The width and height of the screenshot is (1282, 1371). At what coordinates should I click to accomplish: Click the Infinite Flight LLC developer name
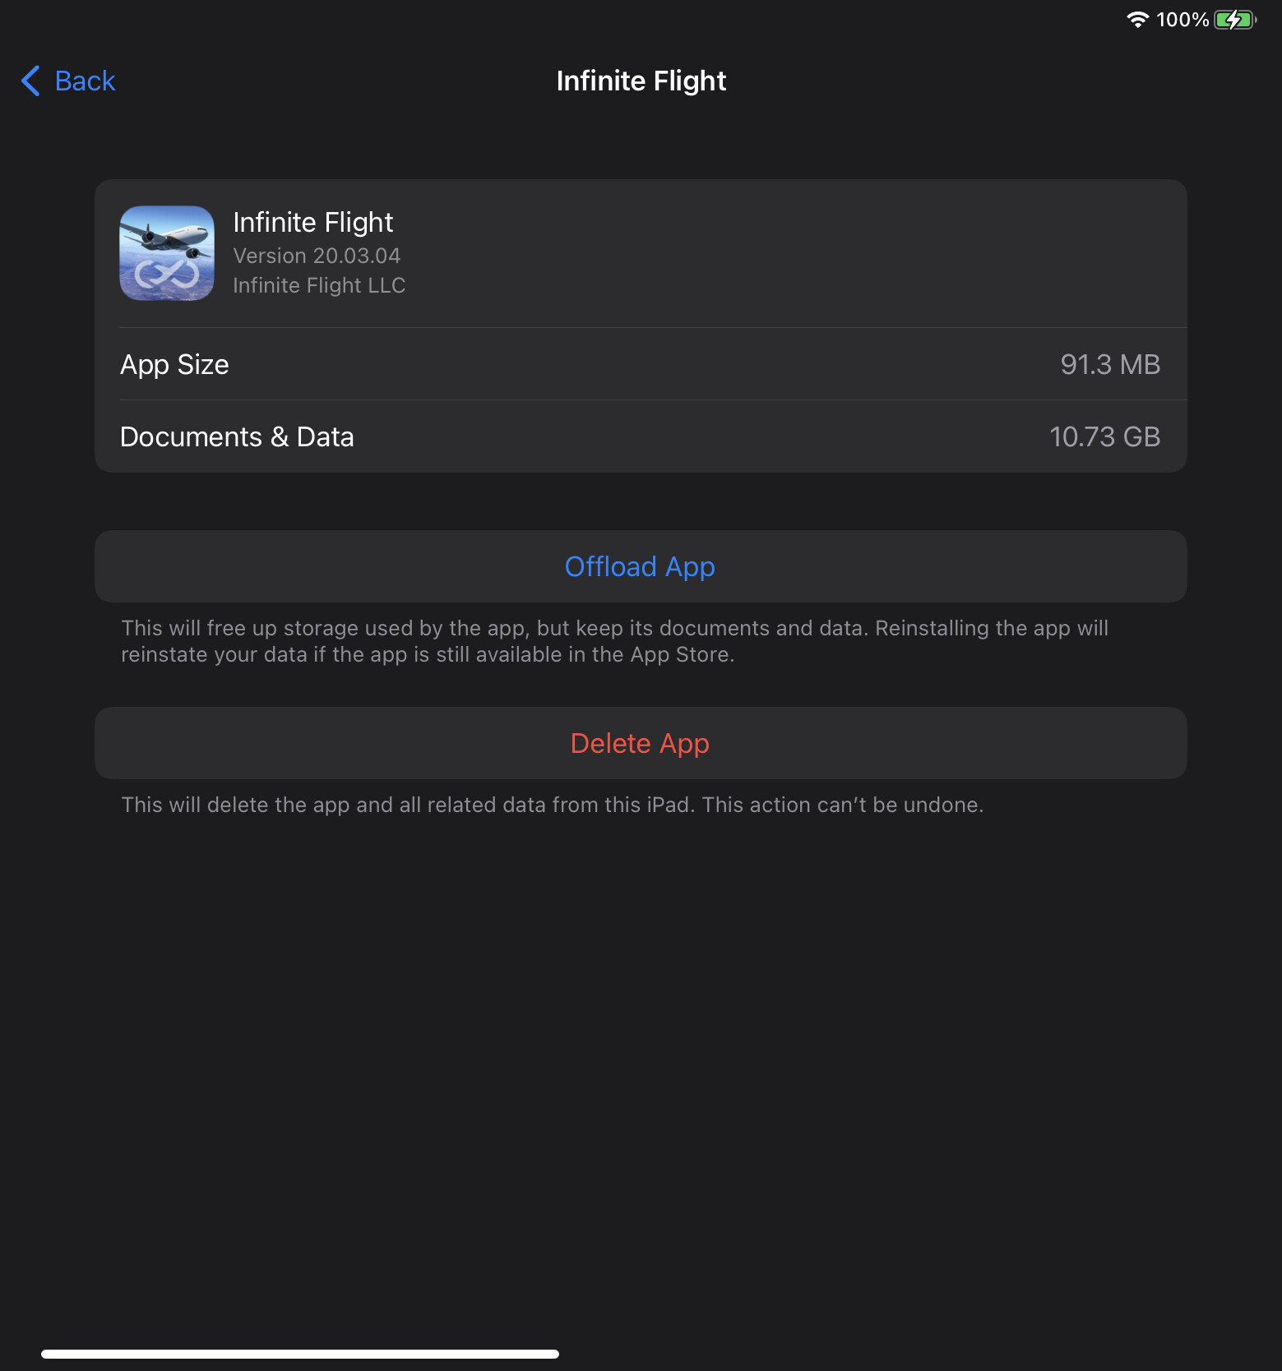pos(319,285)
